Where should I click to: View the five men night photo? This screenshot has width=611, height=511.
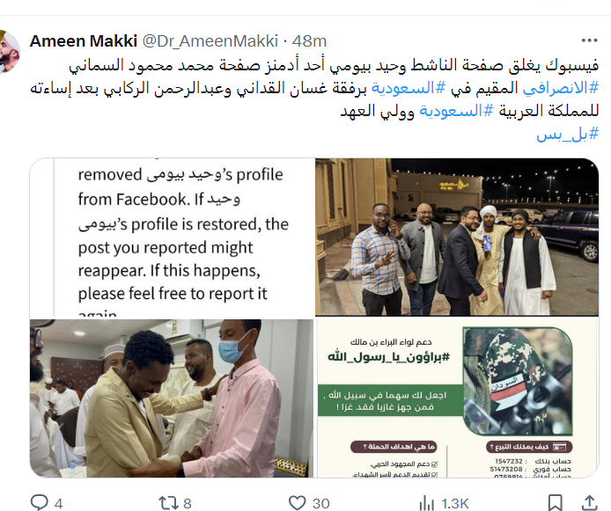(457, 237)
